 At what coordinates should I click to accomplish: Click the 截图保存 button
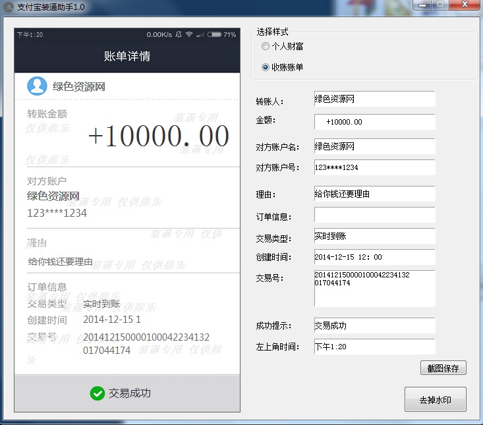click(443, 368)
